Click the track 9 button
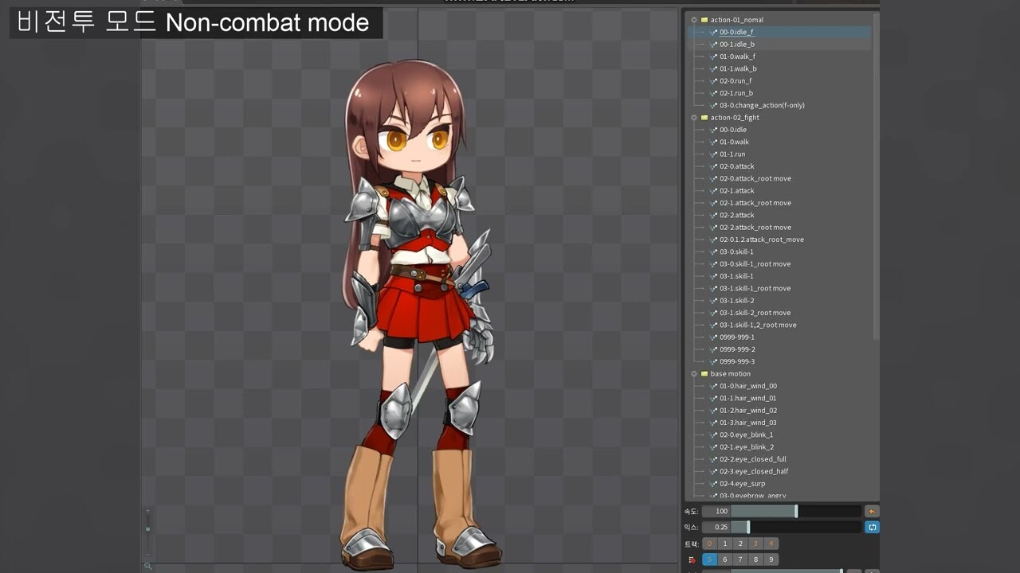Image resolution: width=1020 pixels, height=573 pixels. 771,559
